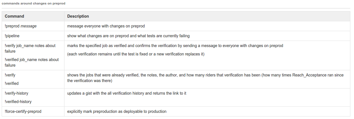Screen dimensions: 354x119
Task: Select the !preprod message command cell
Action: (x=33, y=26)
